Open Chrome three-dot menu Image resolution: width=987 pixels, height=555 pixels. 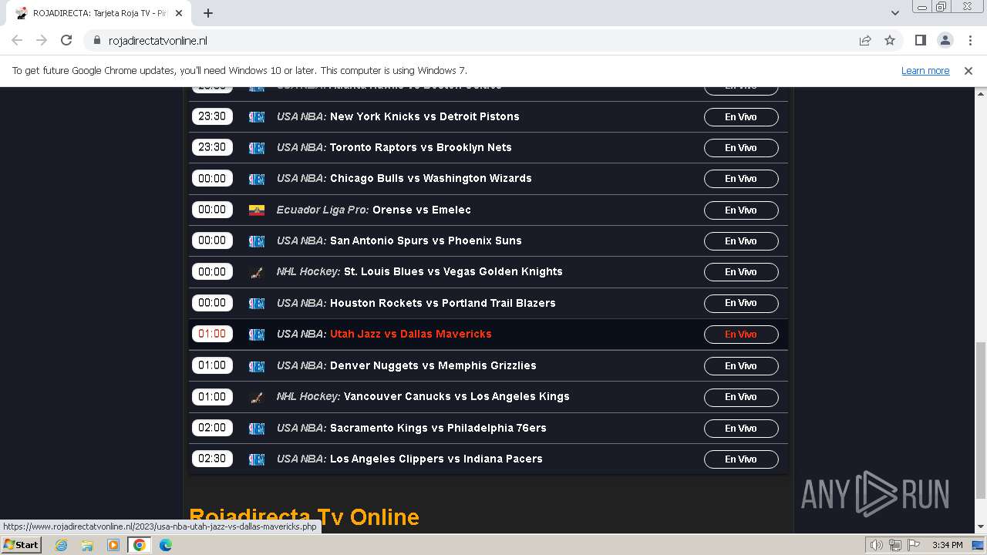click(x=970, y=41)
